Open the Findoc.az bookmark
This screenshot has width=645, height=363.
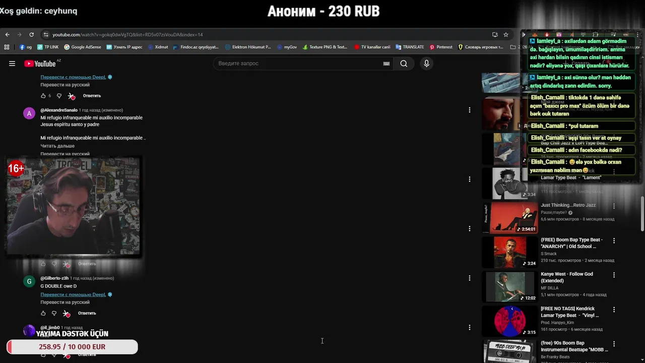pos(196,47)
